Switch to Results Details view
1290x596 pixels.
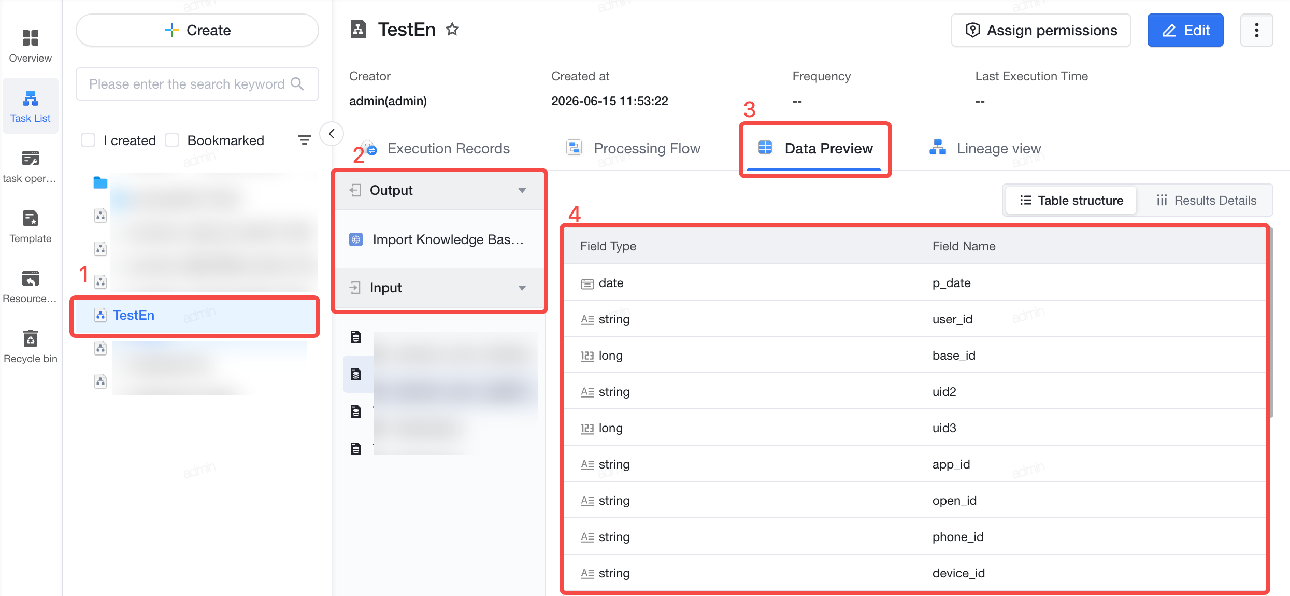tap(1206, 201)
